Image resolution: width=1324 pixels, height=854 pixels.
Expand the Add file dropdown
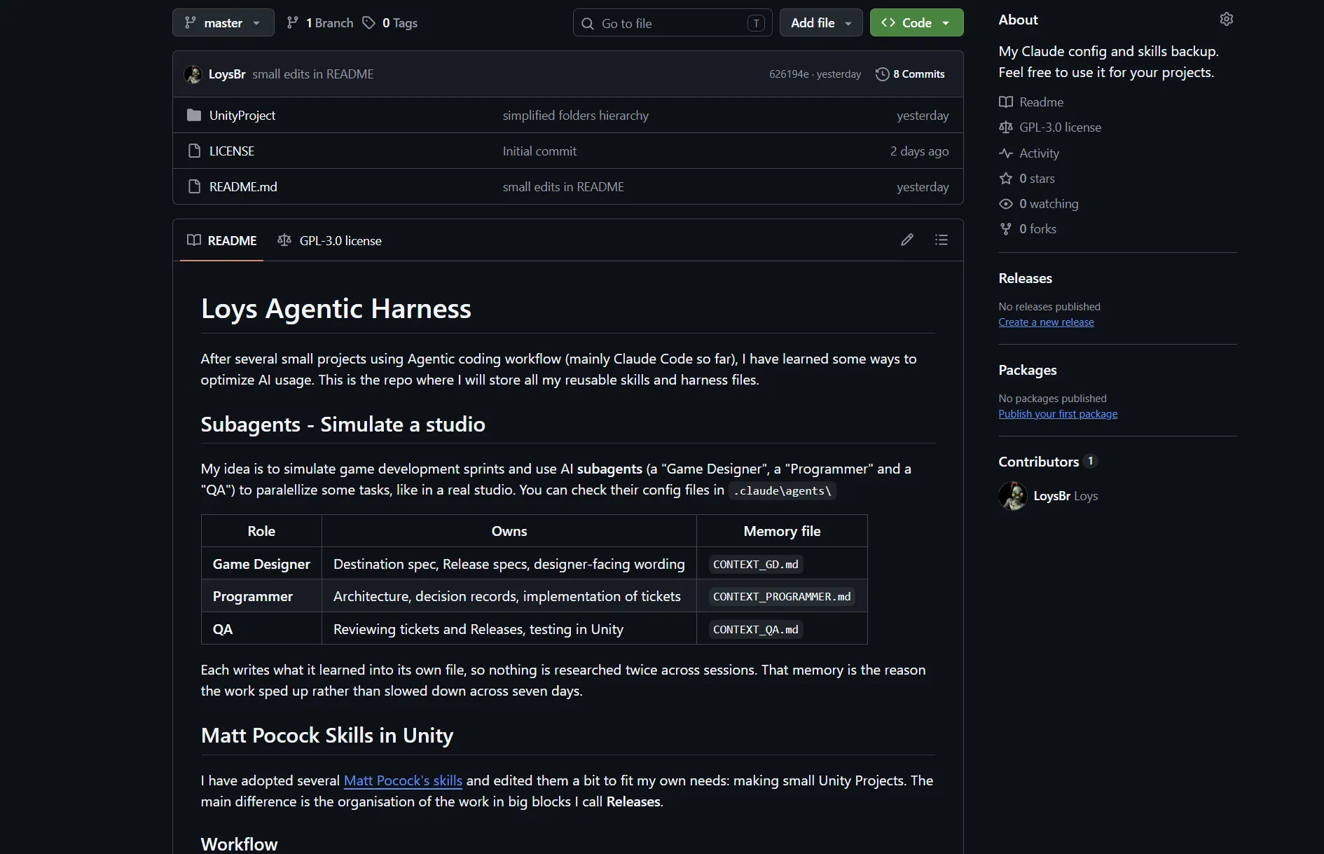(x=821, y=23)
